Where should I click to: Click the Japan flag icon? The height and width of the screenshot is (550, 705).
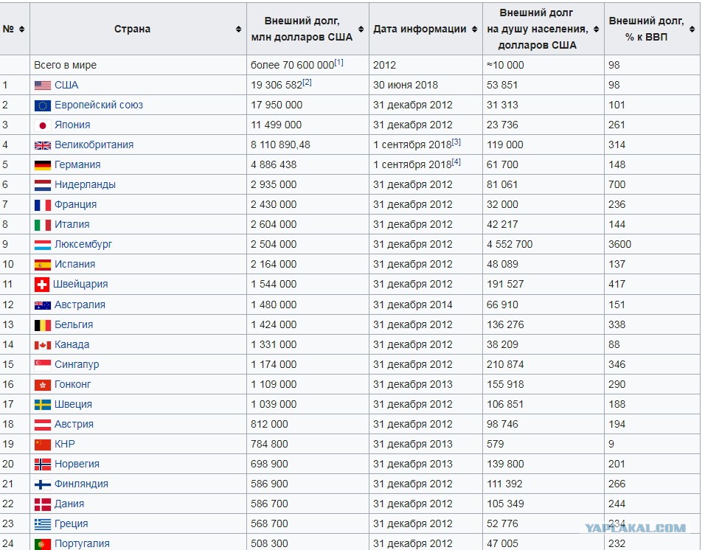pyautogui.click(x=43, y=125)
